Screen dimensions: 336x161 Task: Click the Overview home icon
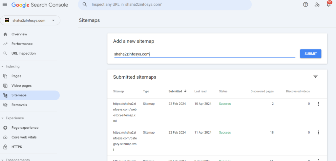(5, 34)
